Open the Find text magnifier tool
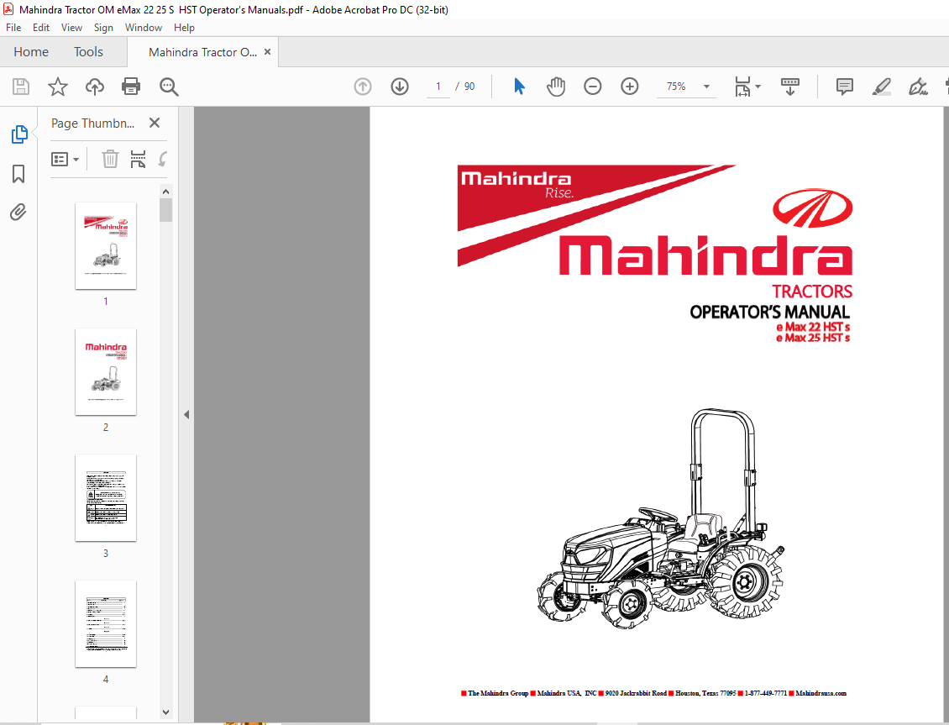The image size is (949, 725). point(169,87)
